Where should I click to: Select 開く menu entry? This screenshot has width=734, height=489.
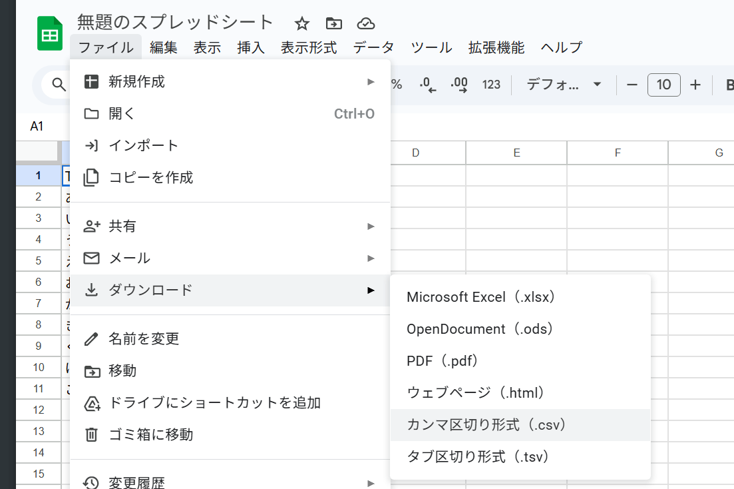pos(230,113)
